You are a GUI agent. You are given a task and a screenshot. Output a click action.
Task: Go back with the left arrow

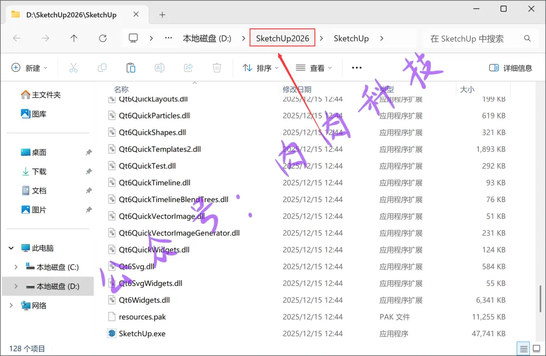point(17,38)
